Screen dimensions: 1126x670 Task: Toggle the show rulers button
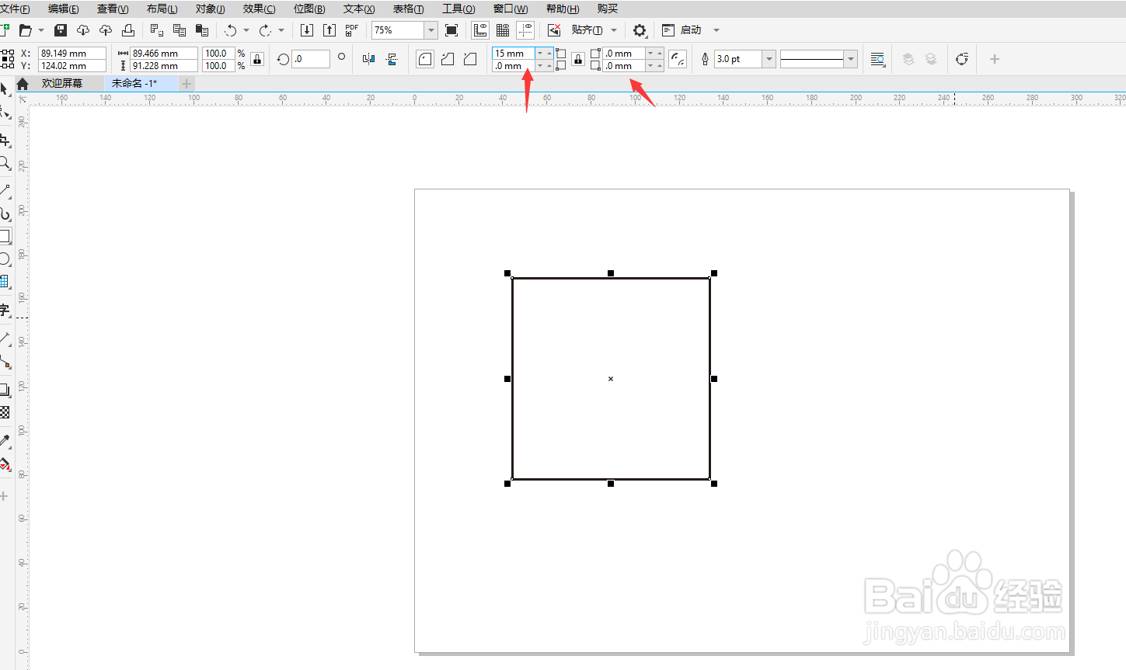click(480, 30)
